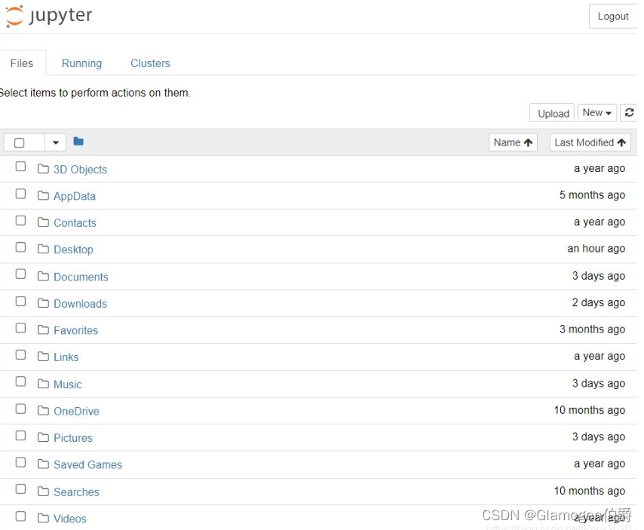This screenshot has width=644, height=530.
Task: Click the Jupyter logo to return home
Action: [x=48, y=15]
